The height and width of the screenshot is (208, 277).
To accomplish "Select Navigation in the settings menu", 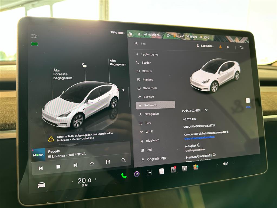I will [x=151, y=114].
